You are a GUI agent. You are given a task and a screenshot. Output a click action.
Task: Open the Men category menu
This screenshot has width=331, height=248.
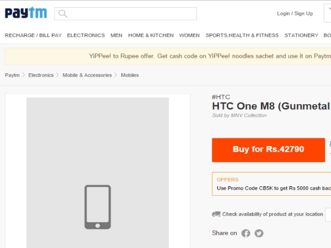pos(116,35)
